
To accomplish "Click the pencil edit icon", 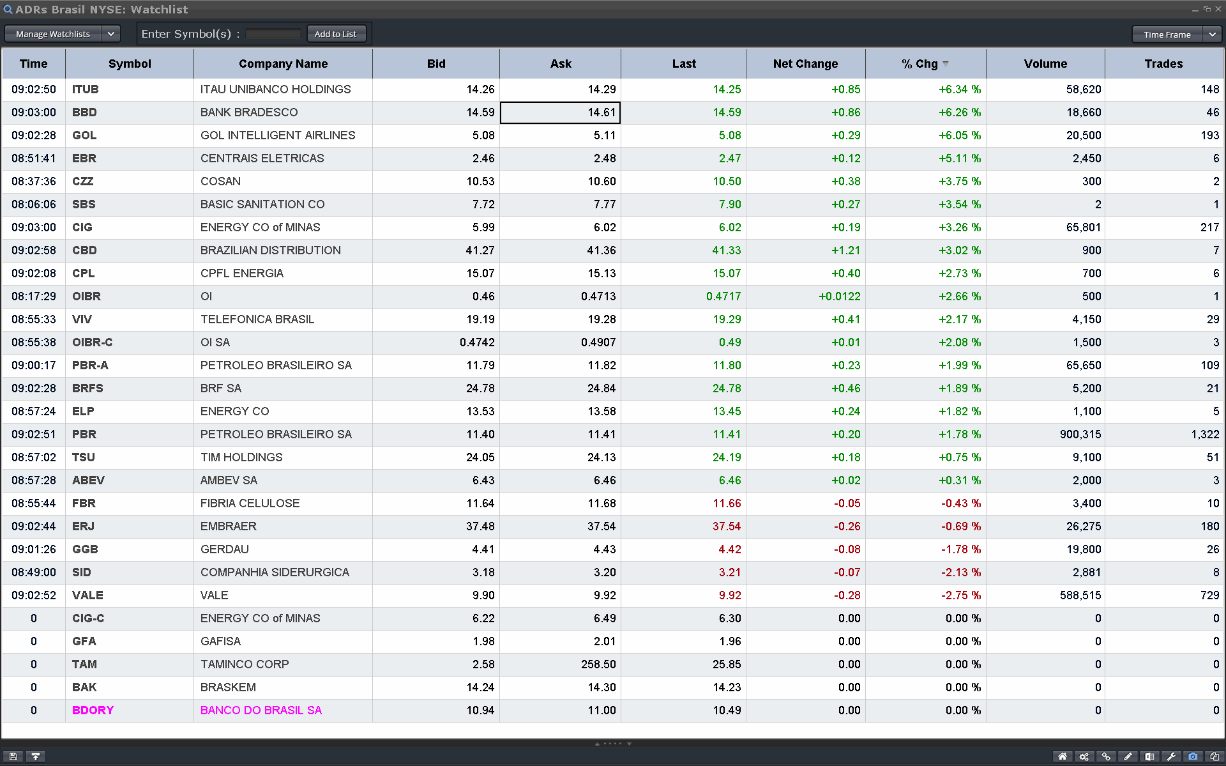I will (x=1128, y=756).
